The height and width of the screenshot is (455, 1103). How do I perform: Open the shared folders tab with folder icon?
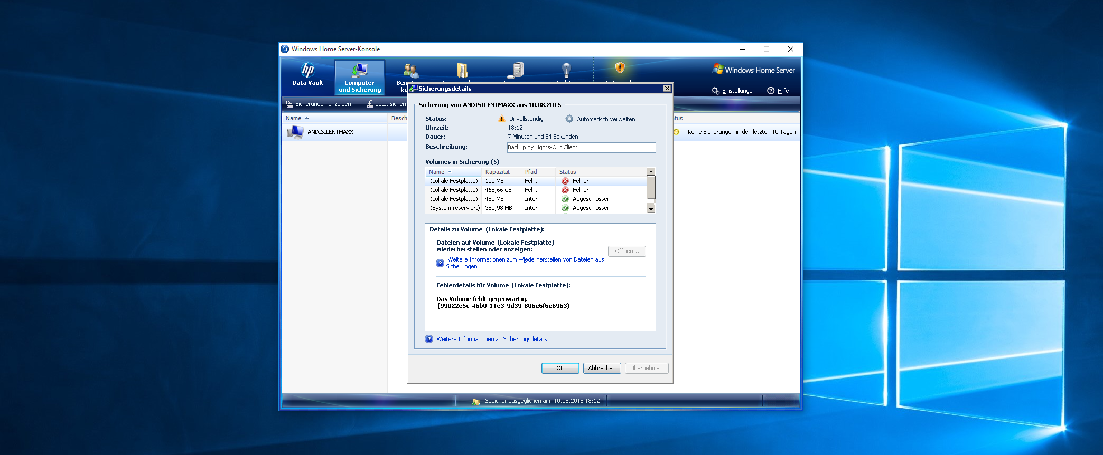pyautogui.click(x=462, y=71)
